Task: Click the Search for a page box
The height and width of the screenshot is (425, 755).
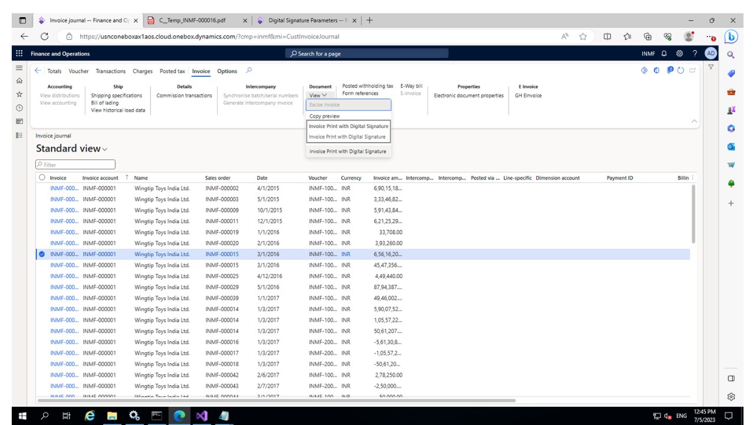Action: pyautogui.click(x=366, y=54)
